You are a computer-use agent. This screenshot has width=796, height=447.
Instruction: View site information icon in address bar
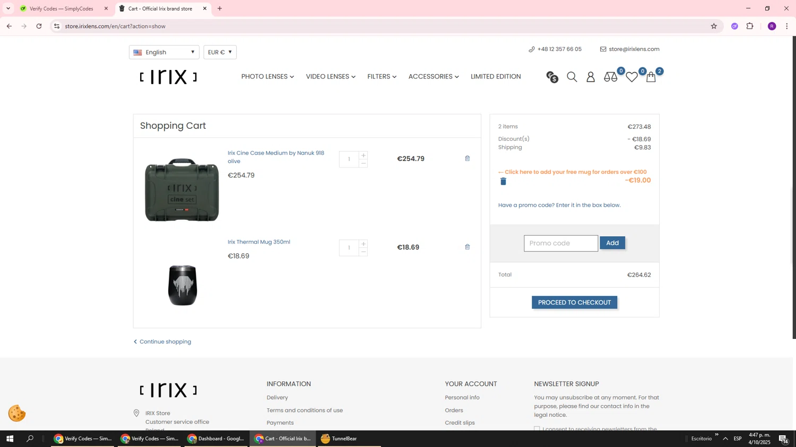click(x=57, y=26)
